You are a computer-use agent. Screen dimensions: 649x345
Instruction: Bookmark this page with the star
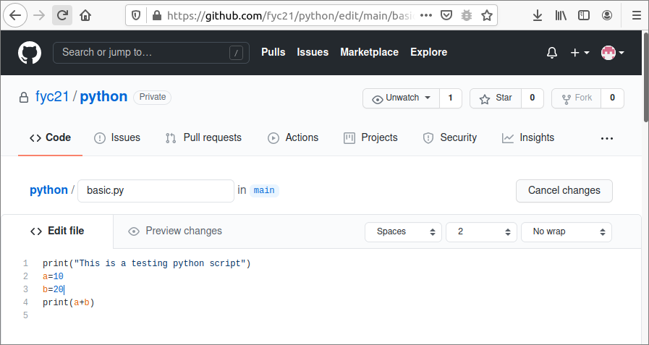(487, 15)
